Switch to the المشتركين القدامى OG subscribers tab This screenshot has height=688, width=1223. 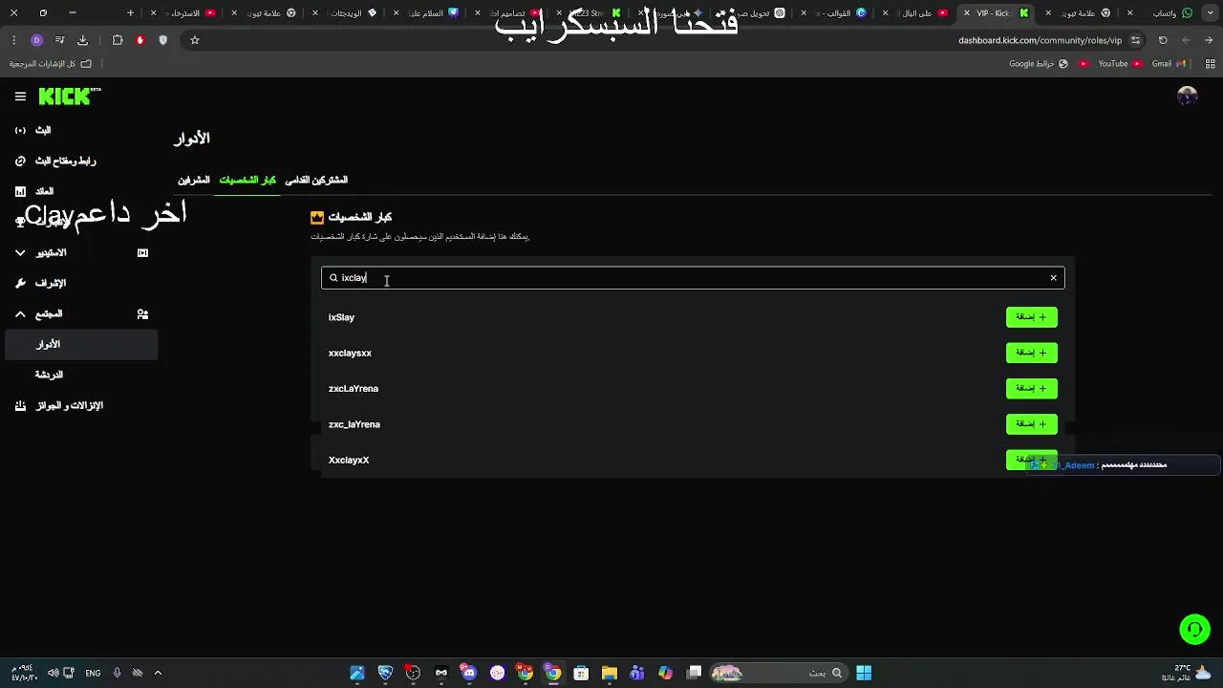pos(316,181)
